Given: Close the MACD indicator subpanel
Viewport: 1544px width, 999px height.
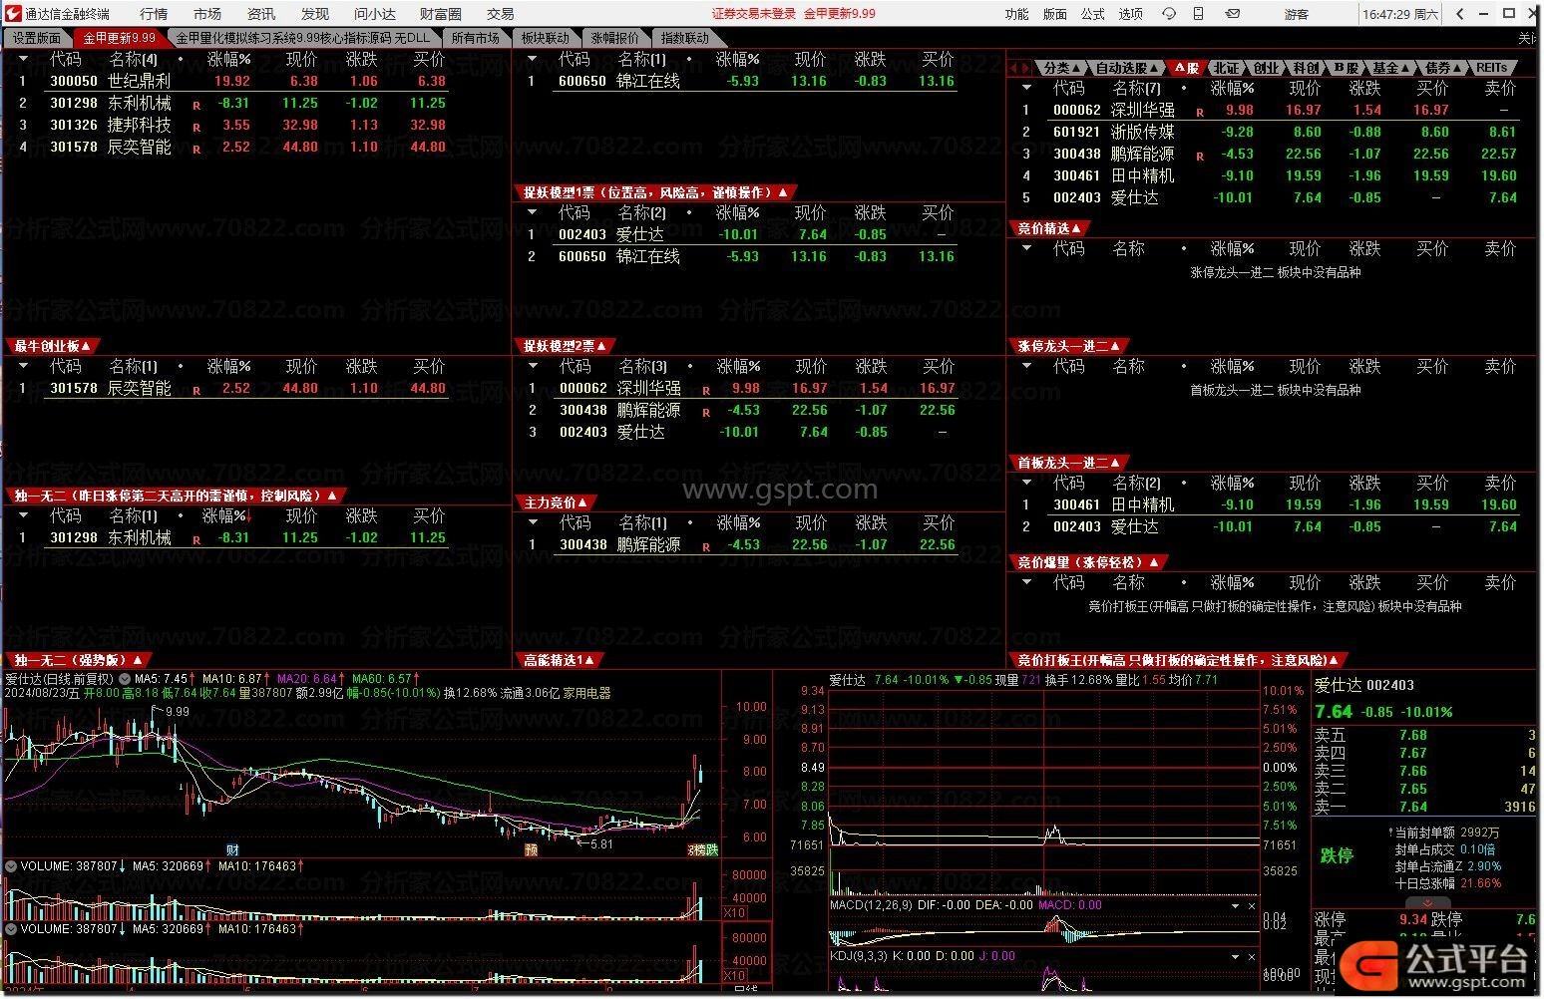Looking at the screenshot, I should tap(1252, 905).
